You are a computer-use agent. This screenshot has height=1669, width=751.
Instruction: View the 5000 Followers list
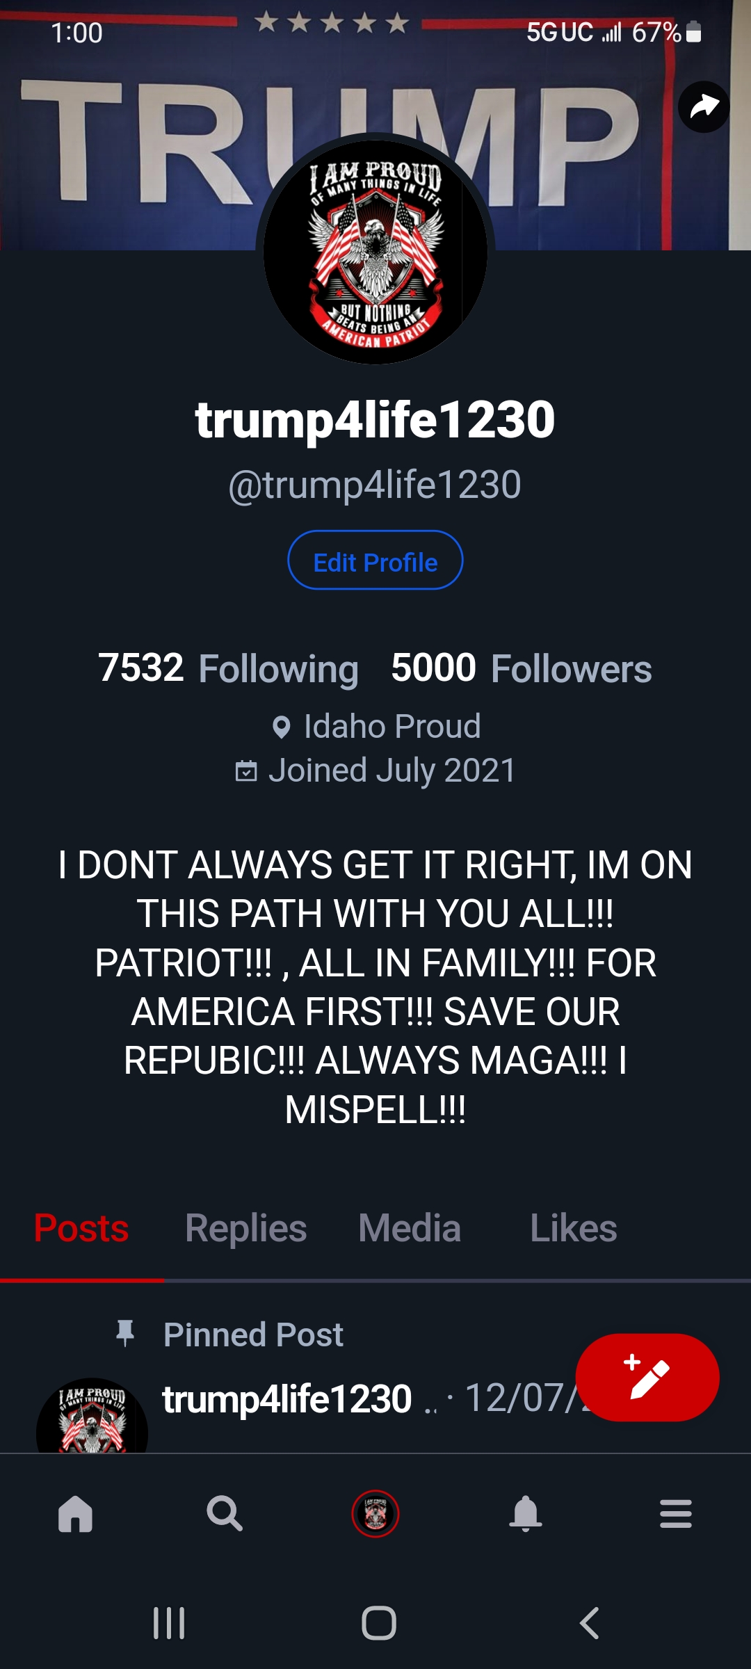click(522, 668)
